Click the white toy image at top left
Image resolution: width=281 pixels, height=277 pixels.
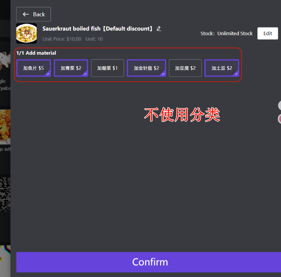(5, 60)
